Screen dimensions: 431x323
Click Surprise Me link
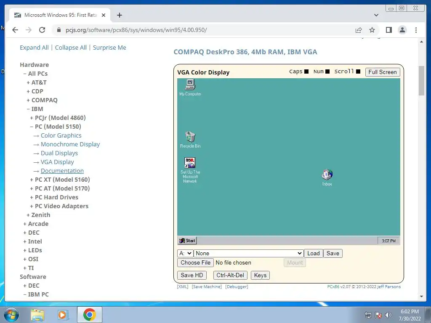(x=109, y=48)
